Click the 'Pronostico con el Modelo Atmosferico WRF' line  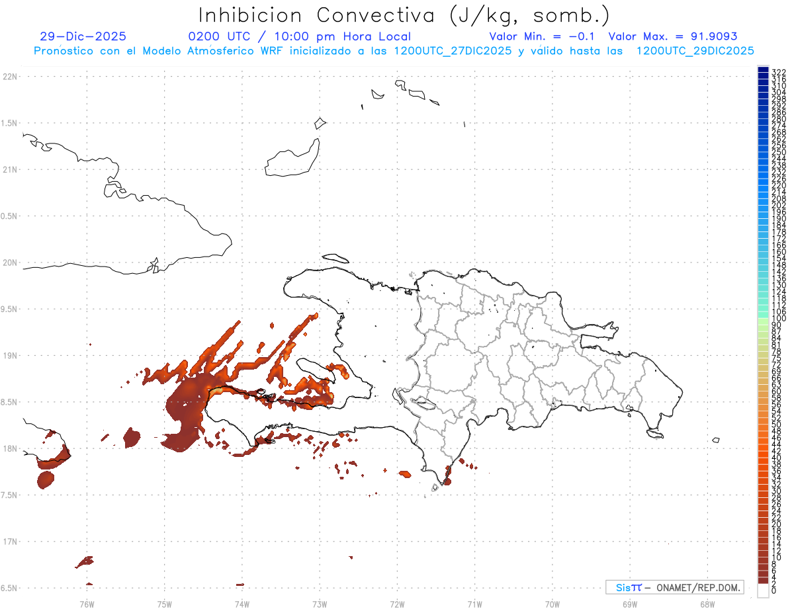pos(394,51)
